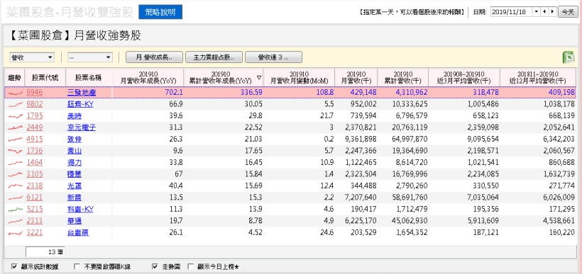Open the 京元電子 stock name link

tap(82, 127)
